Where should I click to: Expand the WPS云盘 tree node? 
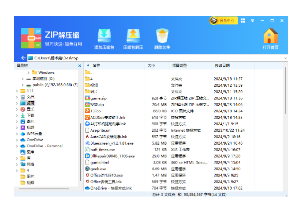tap(17, 134)
